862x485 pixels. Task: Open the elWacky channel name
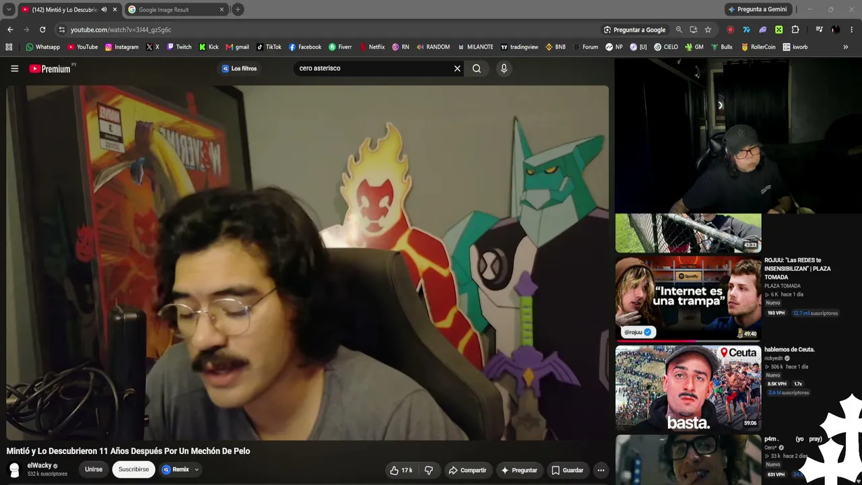(x=39, y=465)
